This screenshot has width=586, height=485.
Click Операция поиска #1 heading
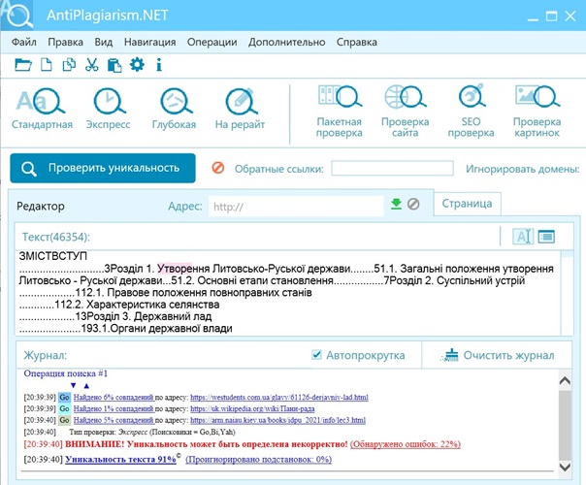coord(65,373)
